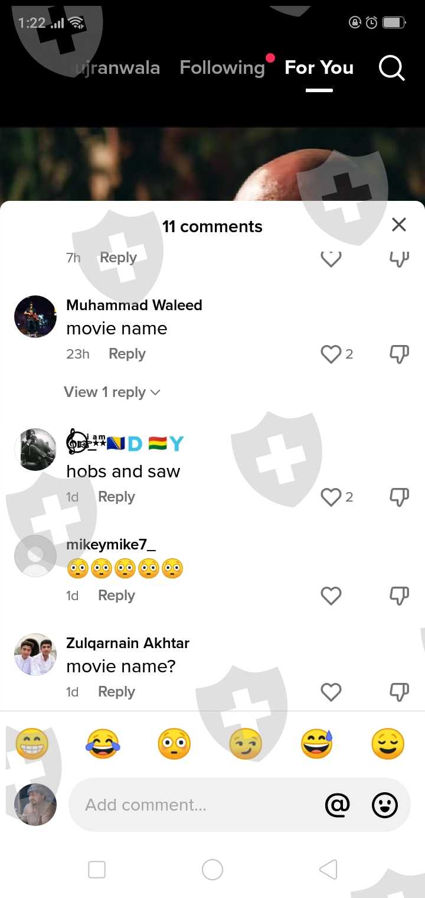The height and width of the screenshot is (898, 425).
Task: Tap the Android back navigation button
Action: pyautogui.click(x=328, y=870)
